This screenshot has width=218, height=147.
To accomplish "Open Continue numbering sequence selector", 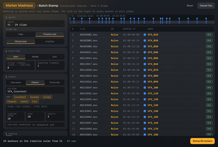I will 35,125.
